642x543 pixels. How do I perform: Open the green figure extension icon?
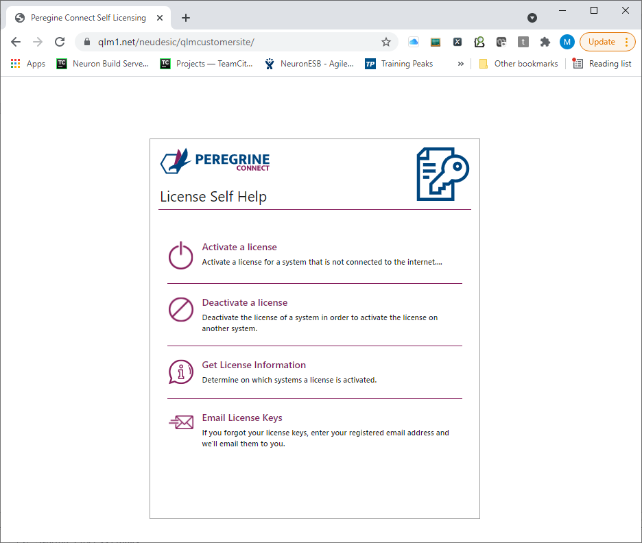[x=479, y=42]
